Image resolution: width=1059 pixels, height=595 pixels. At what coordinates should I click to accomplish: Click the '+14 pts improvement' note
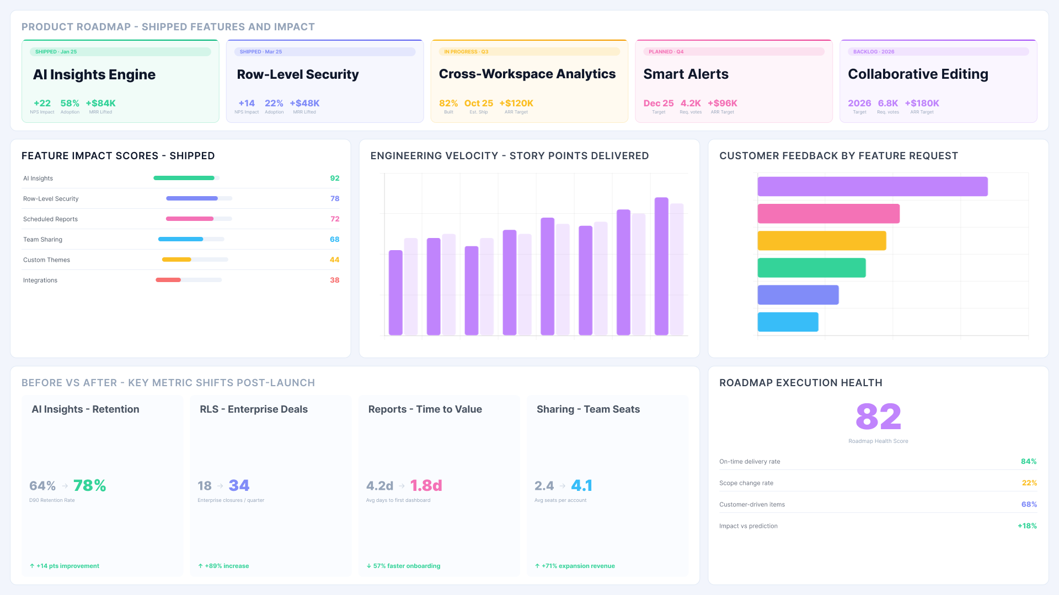click(65, 566)
